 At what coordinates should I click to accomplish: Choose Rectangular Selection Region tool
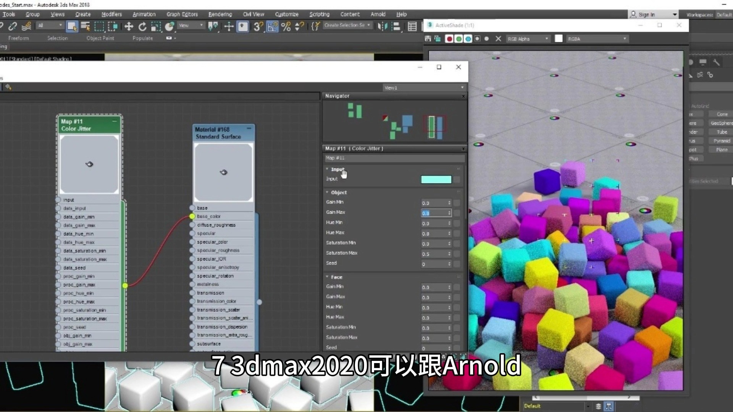coord(99,26)
